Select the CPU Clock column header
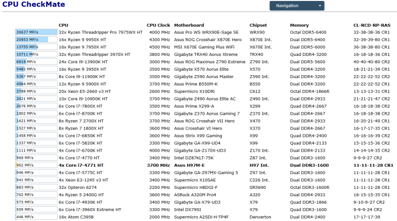The width and height of the screenshot is (397, 221). tap(158, 25)
